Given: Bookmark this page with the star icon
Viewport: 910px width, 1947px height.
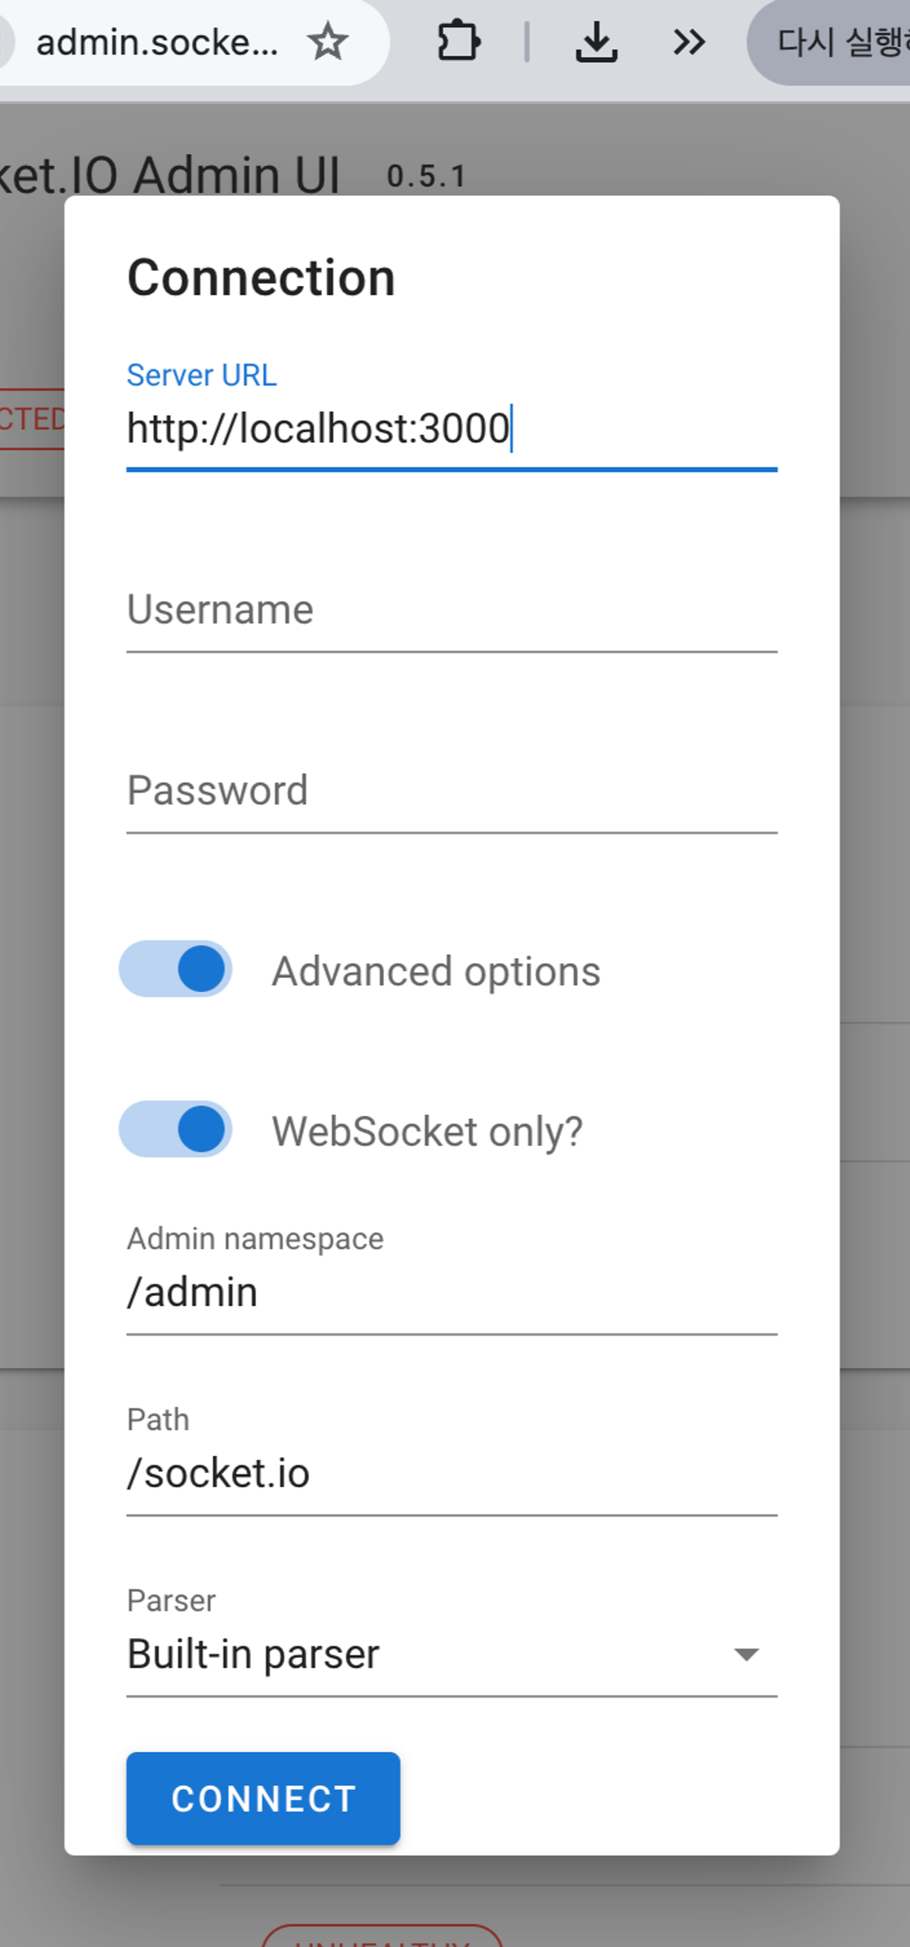Looking at the screenshot, I should tap(328, 42).
